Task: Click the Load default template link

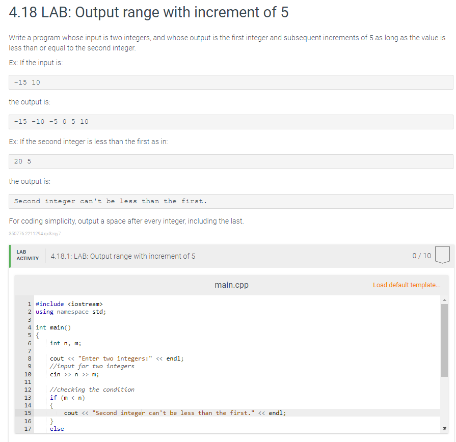Action: (407, 285)
